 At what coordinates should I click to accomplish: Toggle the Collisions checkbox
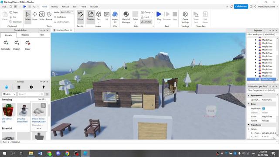click(x=55, y=17)
